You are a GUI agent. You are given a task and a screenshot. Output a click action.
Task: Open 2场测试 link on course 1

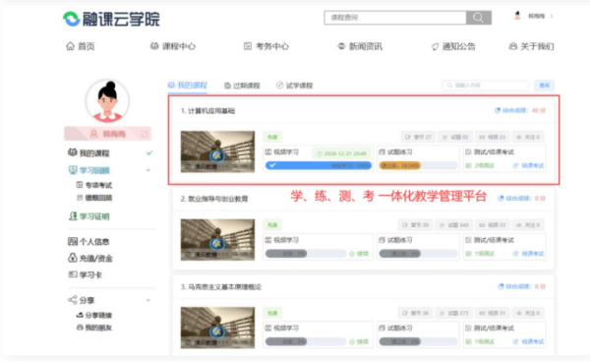point(480,165)
